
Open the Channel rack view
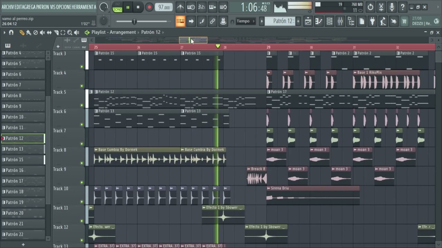[329, 21]
